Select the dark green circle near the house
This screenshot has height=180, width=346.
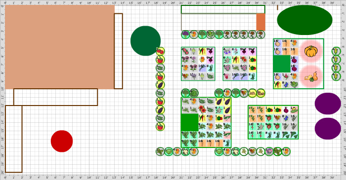pyautogui.click(x=145, y=41)
